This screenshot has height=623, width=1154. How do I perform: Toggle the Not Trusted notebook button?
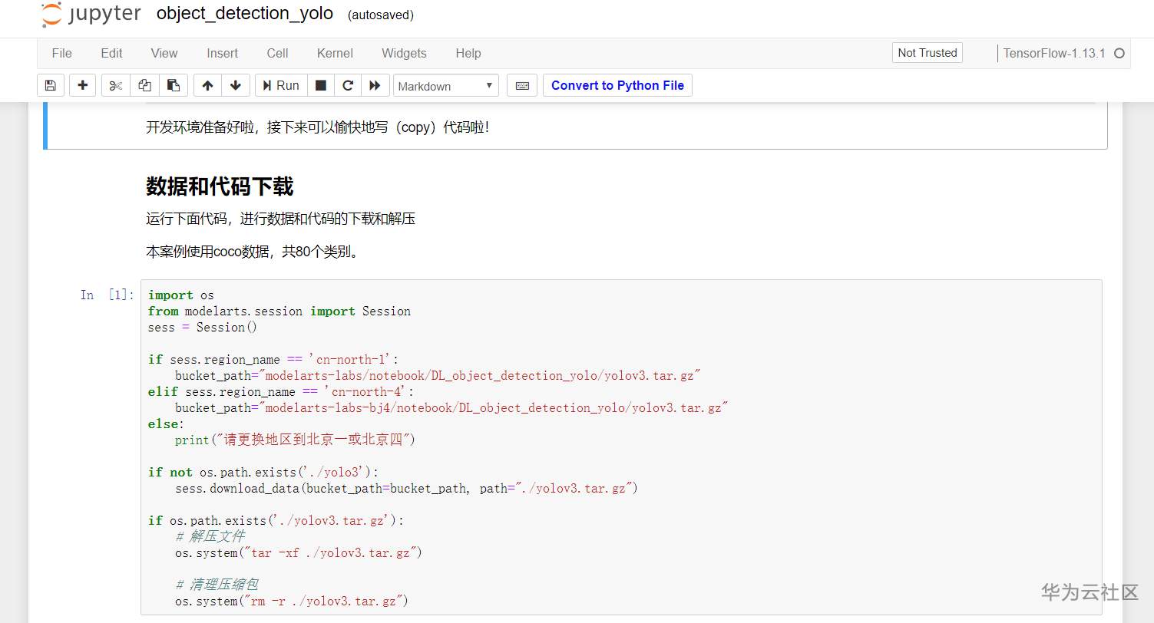tap(927, 53)
